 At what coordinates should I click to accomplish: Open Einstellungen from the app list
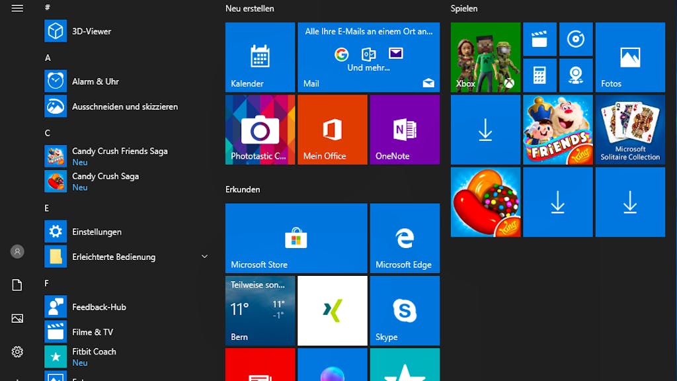point(126,232)
